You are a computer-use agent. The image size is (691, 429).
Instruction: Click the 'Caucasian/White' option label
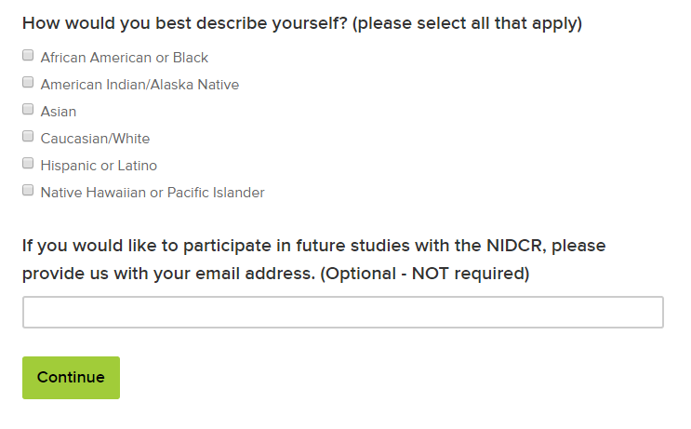(x=95, y=139)
